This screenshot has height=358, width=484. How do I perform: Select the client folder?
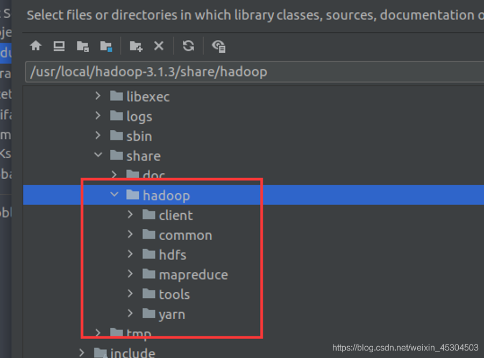(x=253, y=215)
